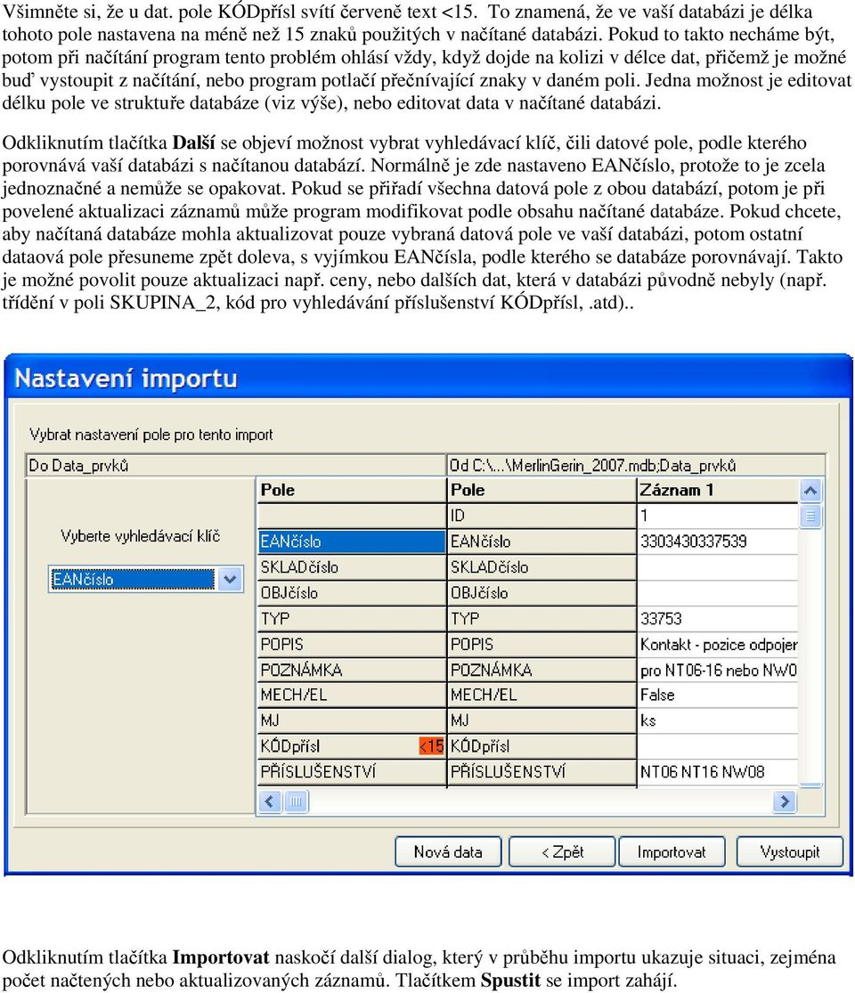Click the Nová data button
The width and height of the screenshot is (855, 993).
tap(448, 851)
